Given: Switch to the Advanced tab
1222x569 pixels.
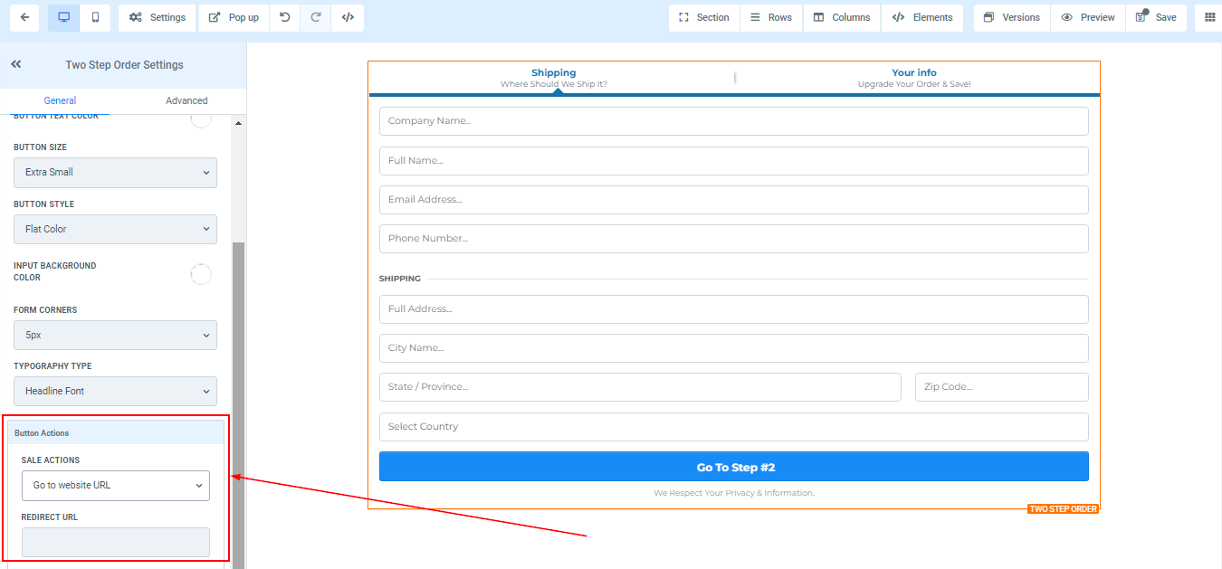Looking at the screenshot, I should pyautogui.click(x=186, y=100).
